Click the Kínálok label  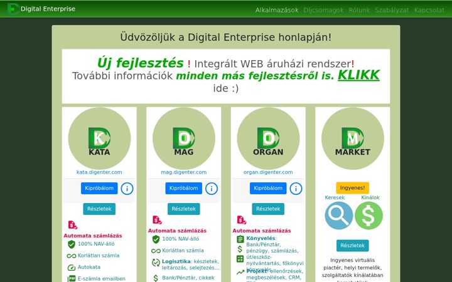pos(370,197)
